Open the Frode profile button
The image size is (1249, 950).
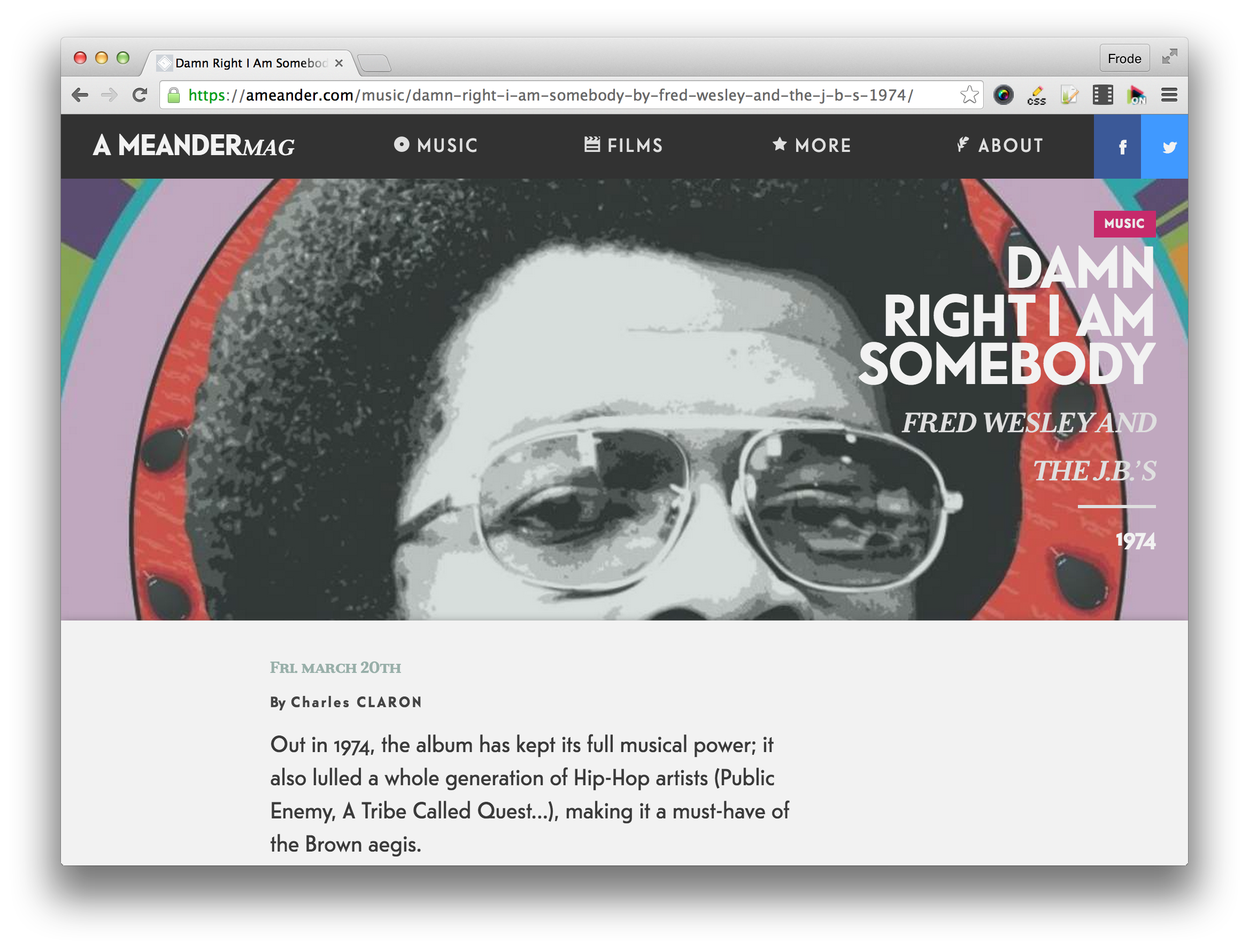coord(1124,58)
